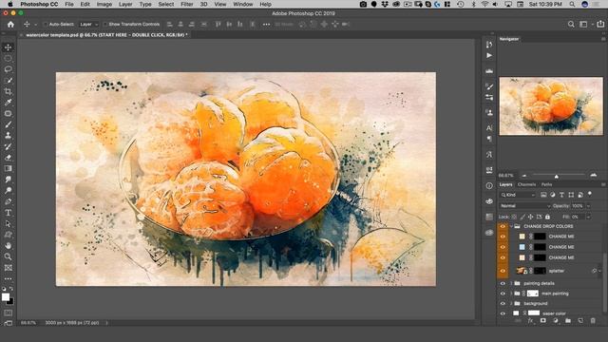The height and width of the screenshot is (342, 608).
Task: Click the Opacity 100% field
Action: pyautogui.click(x=578, y=206)
